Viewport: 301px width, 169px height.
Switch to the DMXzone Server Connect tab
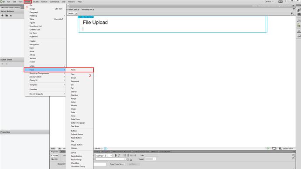[10, 8]
